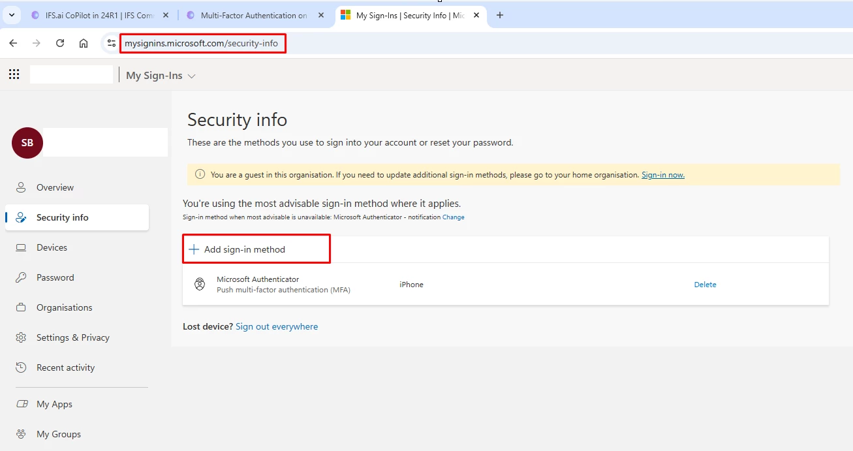853x451 pixels.
Task: Open Overview in the sidebar
Action: click(77, 187)
